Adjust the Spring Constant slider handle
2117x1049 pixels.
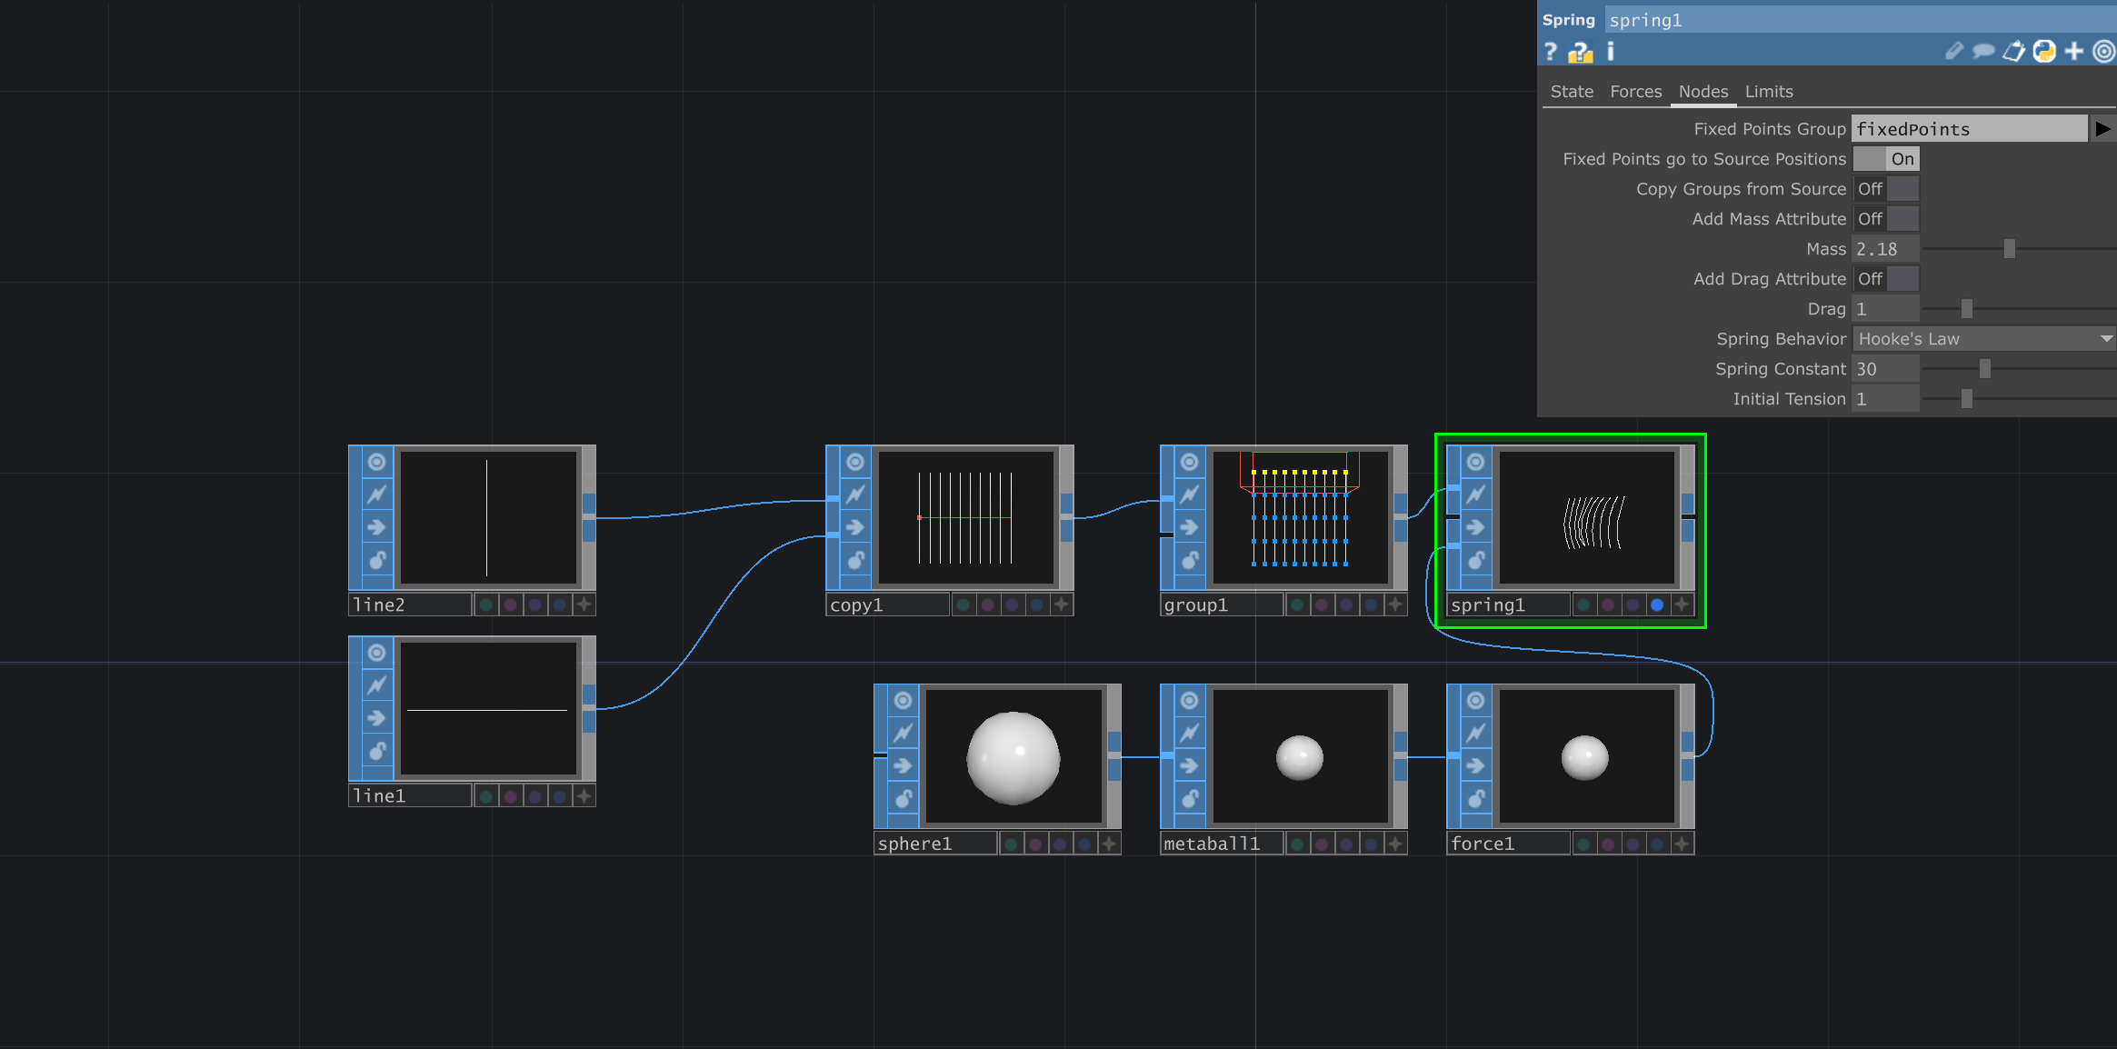[x=1985, y=369]
